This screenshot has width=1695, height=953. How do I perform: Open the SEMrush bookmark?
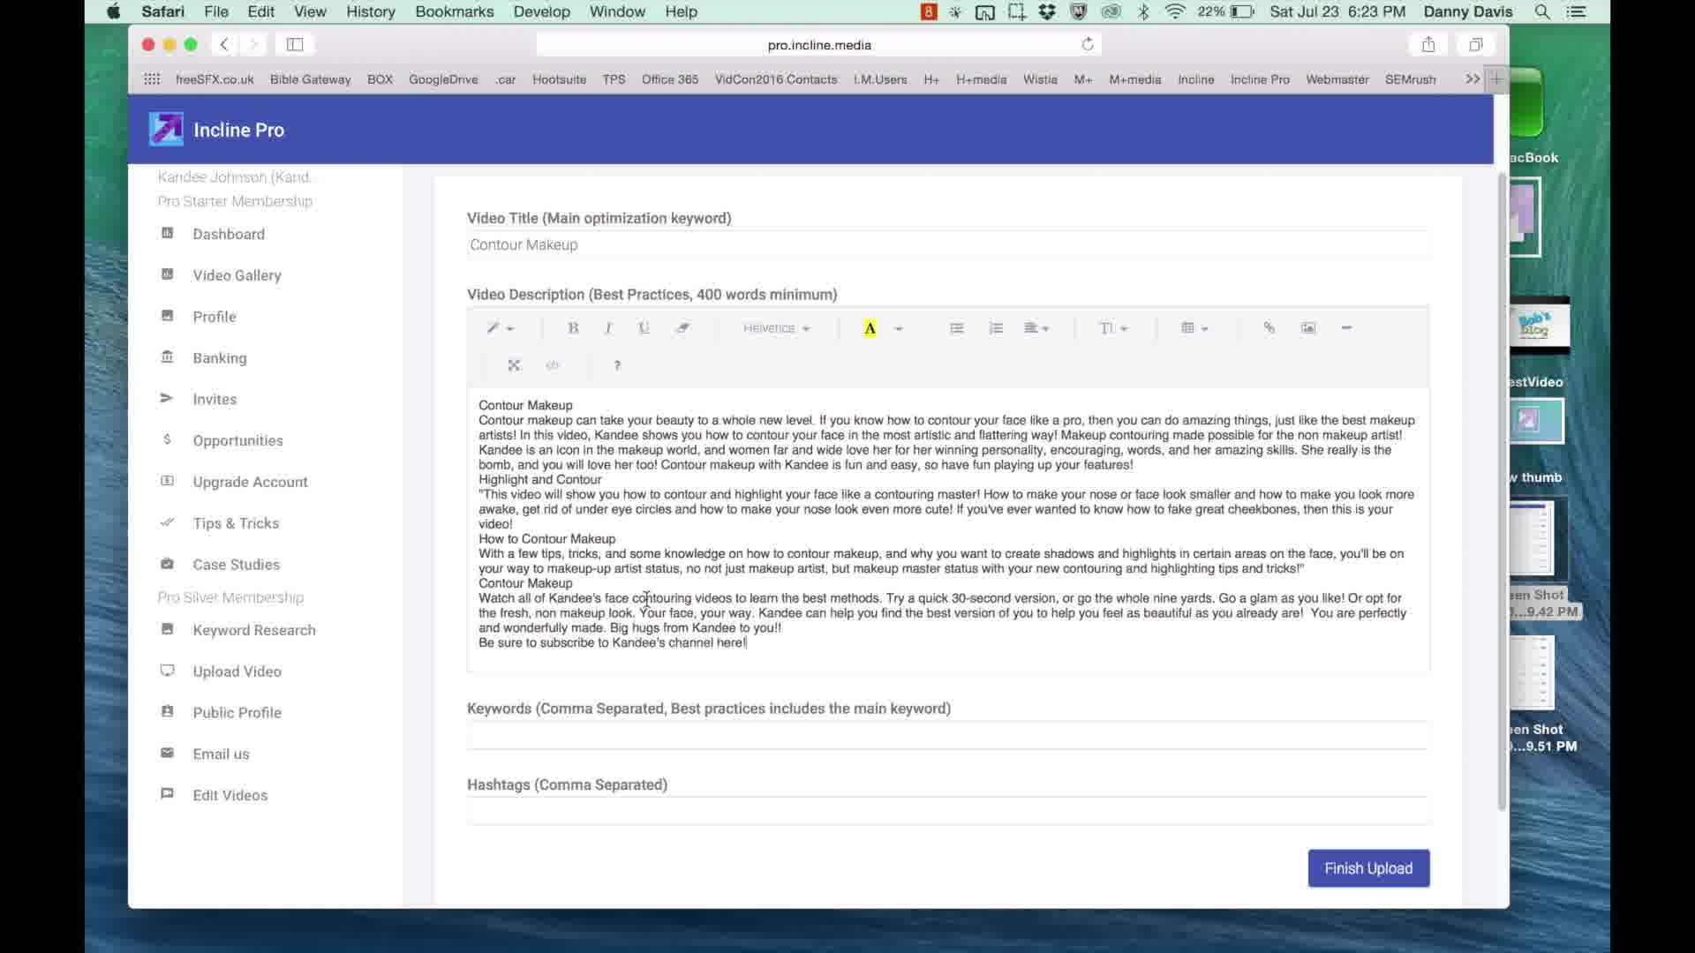[1410, 79]
